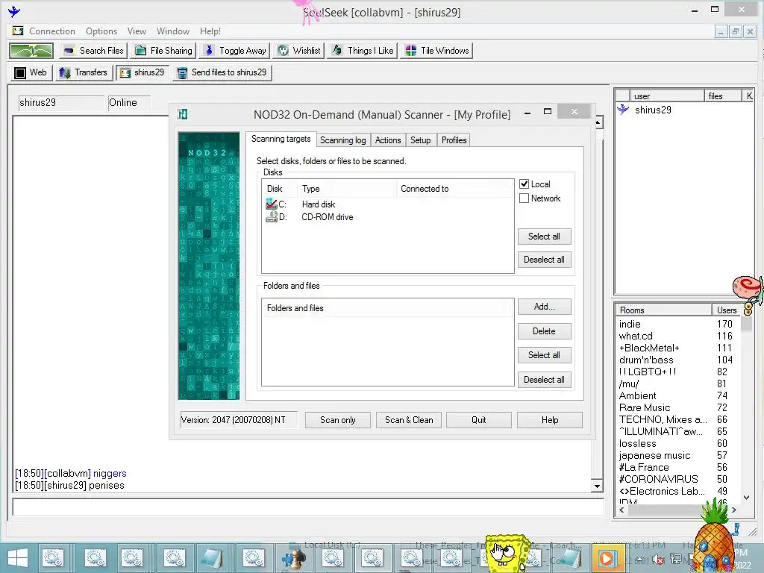This screenshot has width=764, height=573.
Task: Select the what.cd room
Action: pyautogui.click(x=636, y=336)
